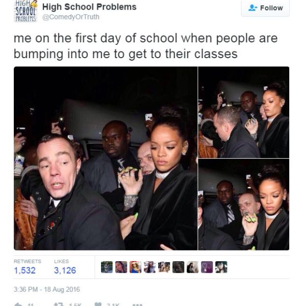Viewport: 306px width, 306px height.
Task: Open the tweet timestamp 3:36 PM - 18 Aug 2016
Action: pos(47,289)
